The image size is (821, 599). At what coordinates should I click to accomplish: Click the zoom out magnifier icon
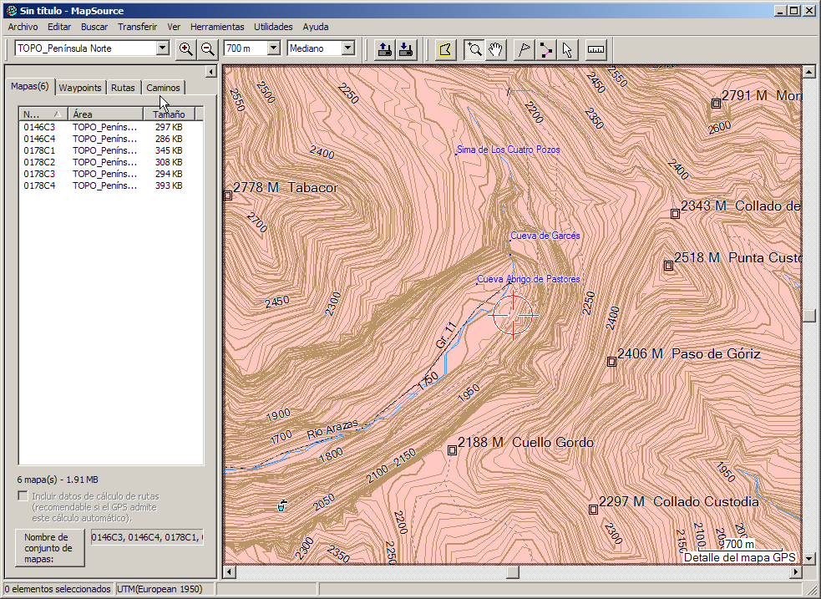pos(207,48)
